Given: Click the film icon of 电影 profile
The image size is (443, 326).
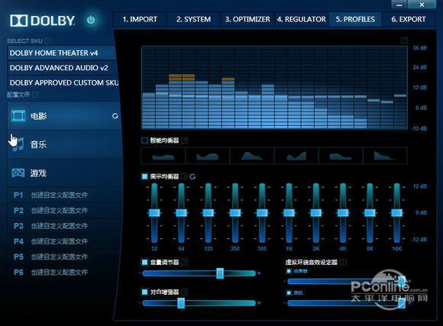Looking at the screenshot, I should click(x=18, y=116).
